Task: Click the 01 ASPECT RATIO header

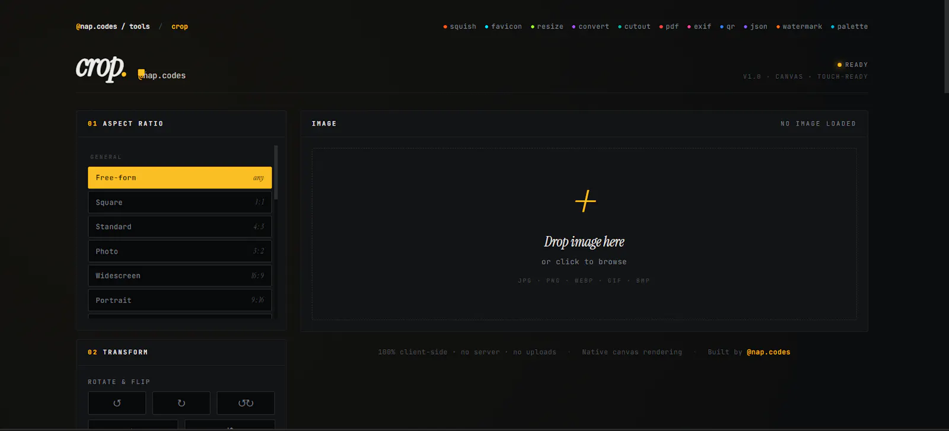Action: (x=125, y=124)
